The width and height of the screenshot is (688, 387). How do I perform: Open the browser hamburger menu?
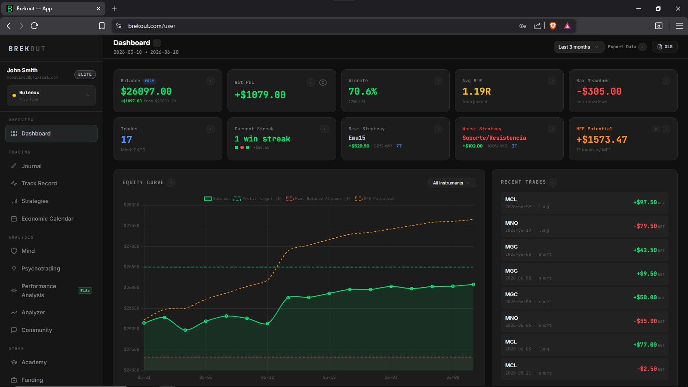679,26
